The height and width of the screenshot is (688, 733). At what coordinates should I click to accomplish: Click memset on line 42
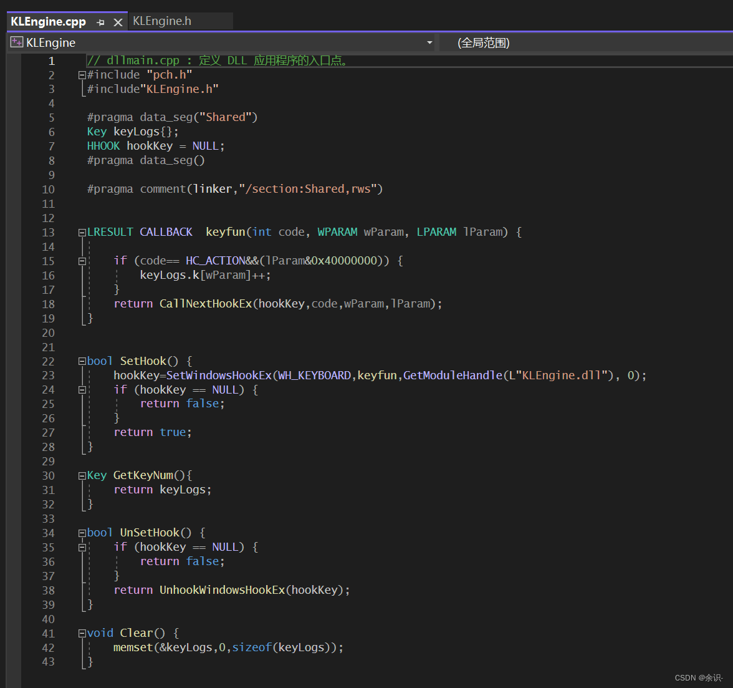[x=133, y=647]
